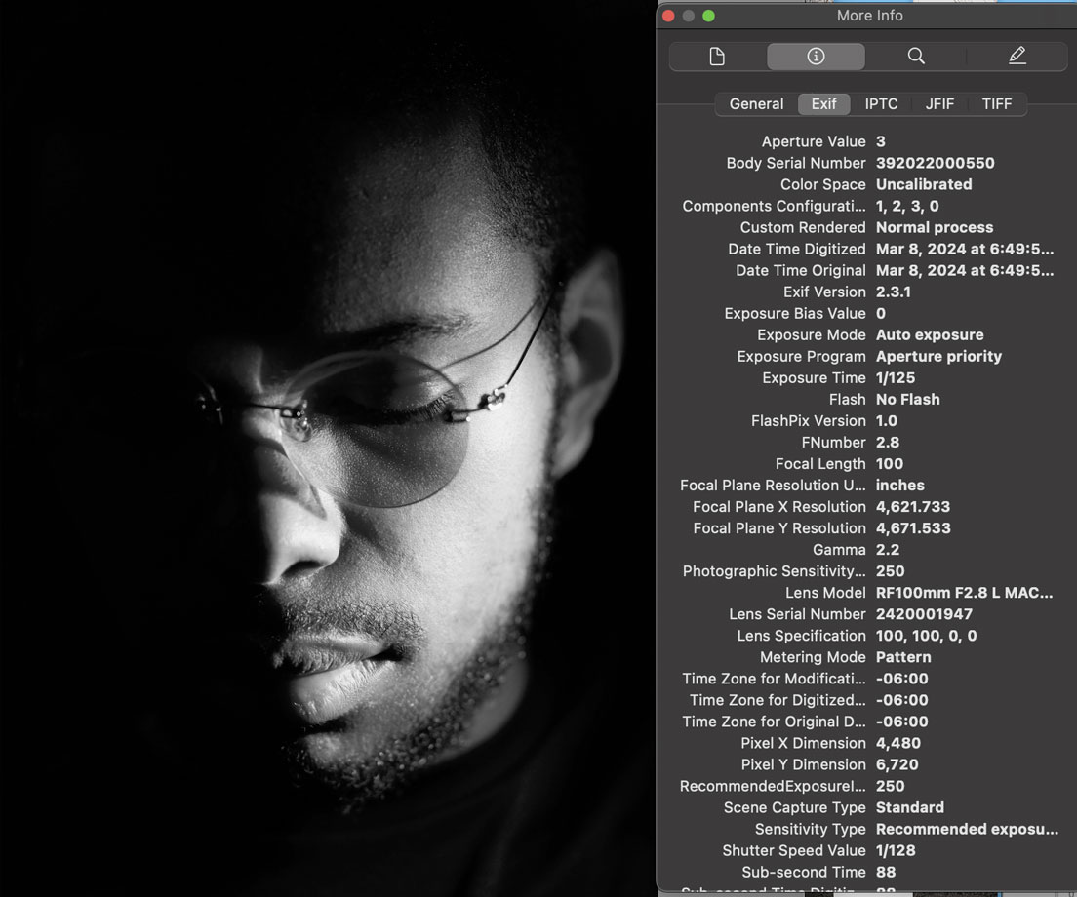Screen dimensions: 1077x897
Task: Click Shutter Speed Value 1/128
Action: [895, 851]
